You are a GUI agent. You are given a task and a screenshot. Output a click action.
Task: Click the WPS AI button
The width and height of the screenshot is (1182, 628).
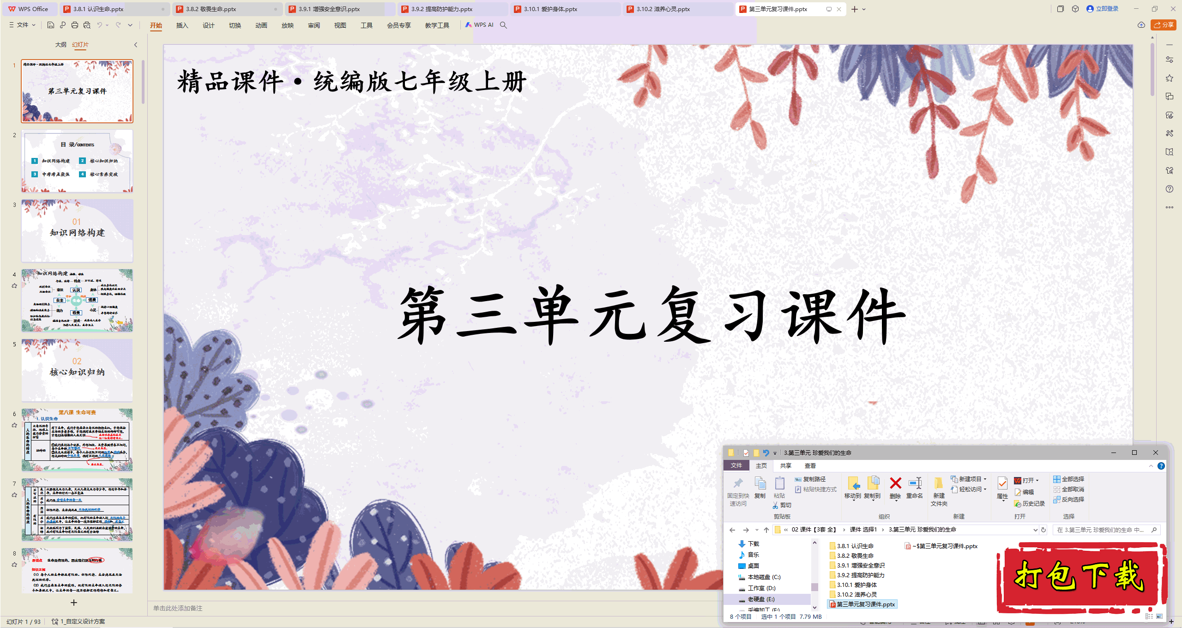point(479,25)
